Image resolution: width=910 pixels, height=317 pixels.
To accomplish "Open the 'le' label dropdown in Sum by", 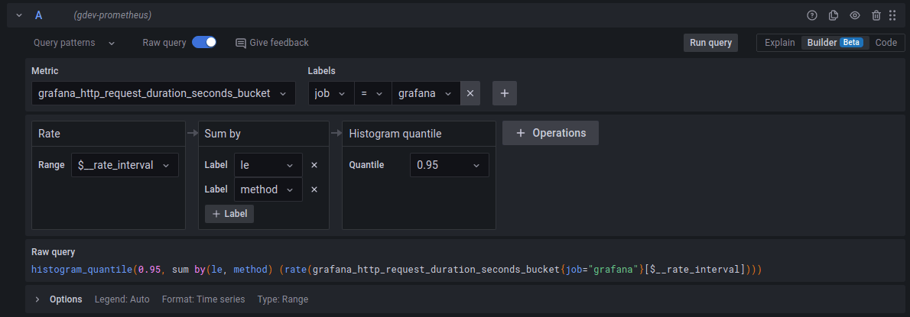I will (x=268, y=165).
